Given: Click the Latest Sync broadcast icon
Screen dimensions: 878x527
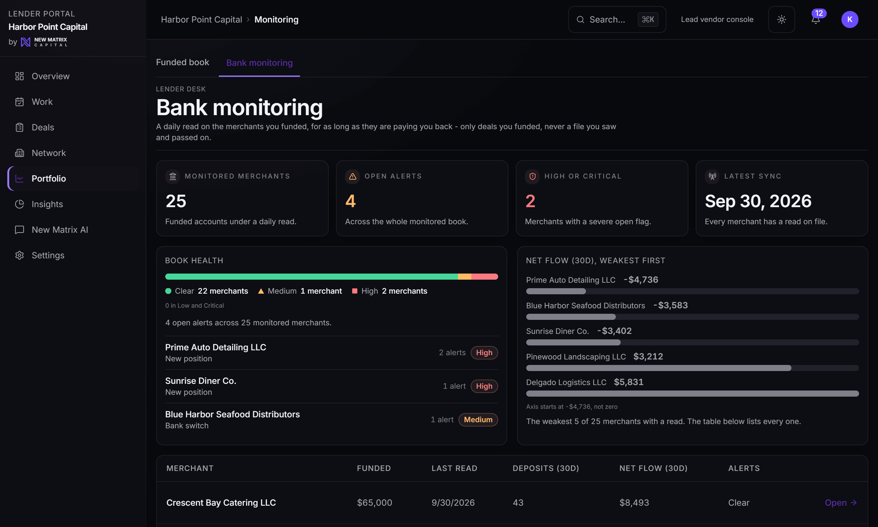Looking at the screenshot, I should click(x=712, y=176).
